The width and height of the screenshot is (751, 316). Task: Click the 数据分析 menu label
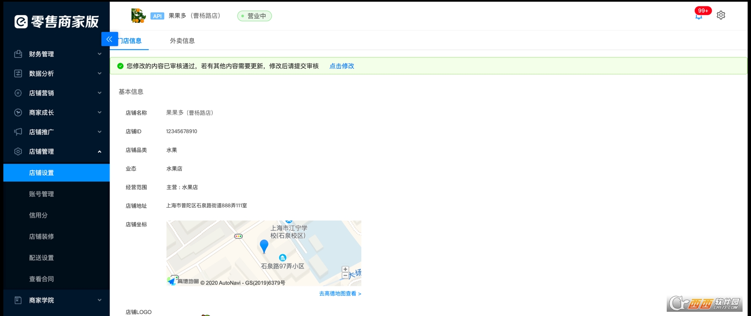click(x=41, y=73)
